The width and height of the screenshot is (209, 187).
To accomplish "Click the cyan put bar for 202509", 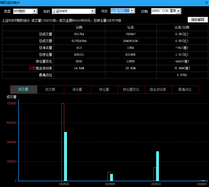I will 112,177.
